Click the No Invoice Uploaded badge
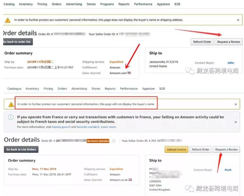 (x=98, y=141)
